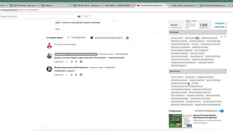This screenshot has width=233, height=131.
Task: Close the Откуда берется недвижимость tab
Action: coord(166,5)
